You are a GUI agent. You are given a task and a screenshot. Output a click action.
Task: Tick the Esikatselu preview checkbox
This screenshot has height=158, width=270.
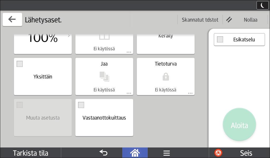point(220,39)
